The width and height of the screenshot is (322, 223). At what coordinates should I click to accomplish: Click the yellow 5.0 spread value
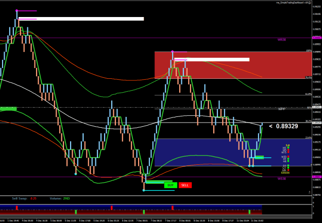pyautogui.click(x=287, y=145)
